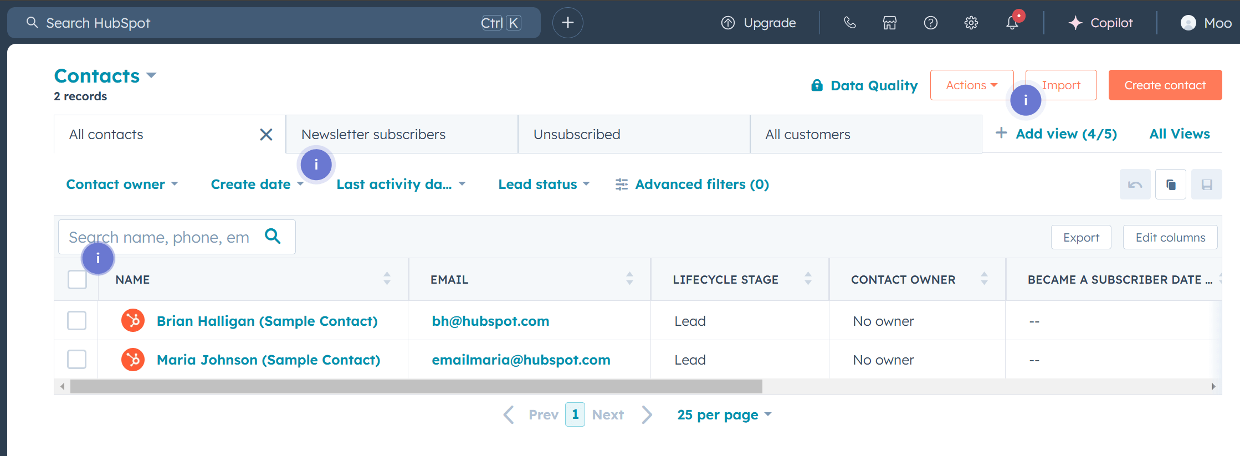Click the Edit columns button
The image size is (1240, 456).
pyautogui.click(x=1170, y=237)
